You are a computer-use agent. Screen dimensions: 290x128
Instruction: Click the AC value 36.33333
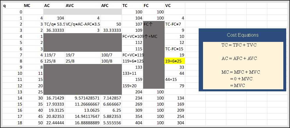tap(54, 30)
